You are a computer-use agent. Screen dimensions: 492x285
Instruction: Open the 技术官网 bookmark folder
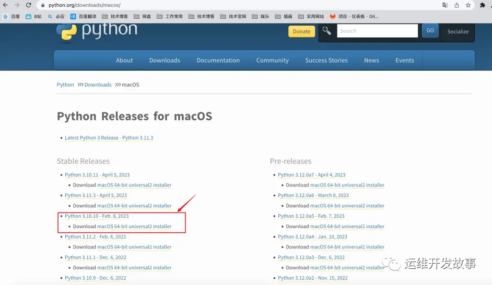pyautogui.click(x=233, y=16)
